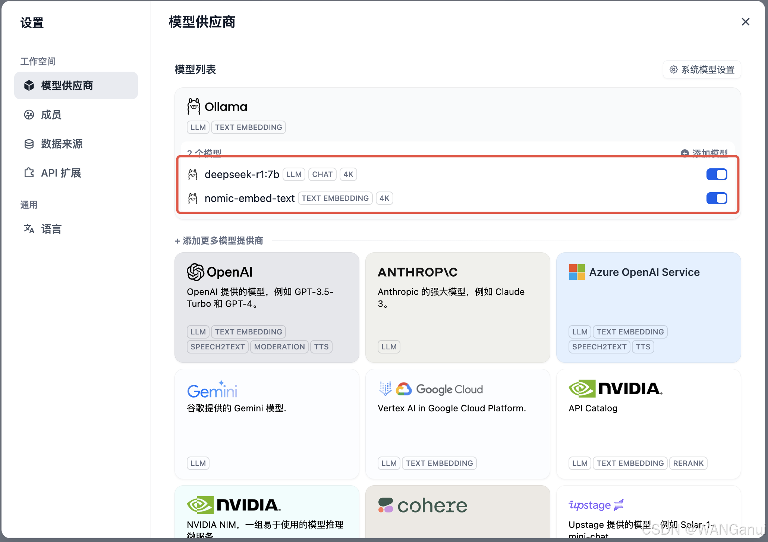Close the settings dialog with the X

(x=745, y=22)
